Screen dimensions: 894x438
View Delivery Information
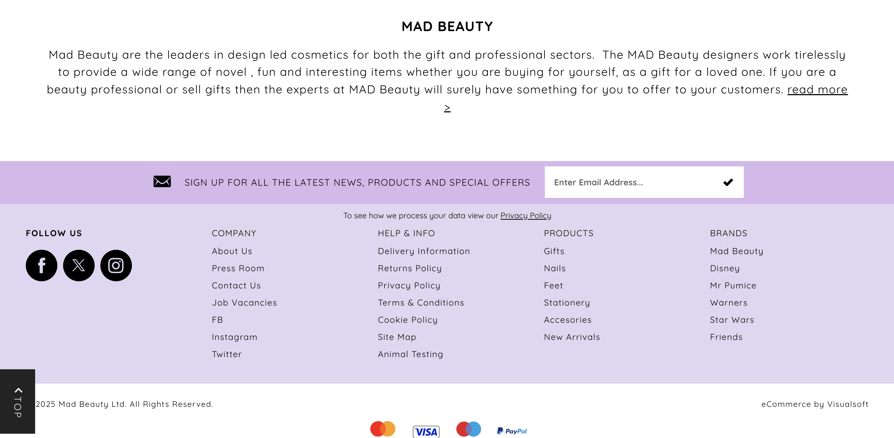[x=424, y=251]
